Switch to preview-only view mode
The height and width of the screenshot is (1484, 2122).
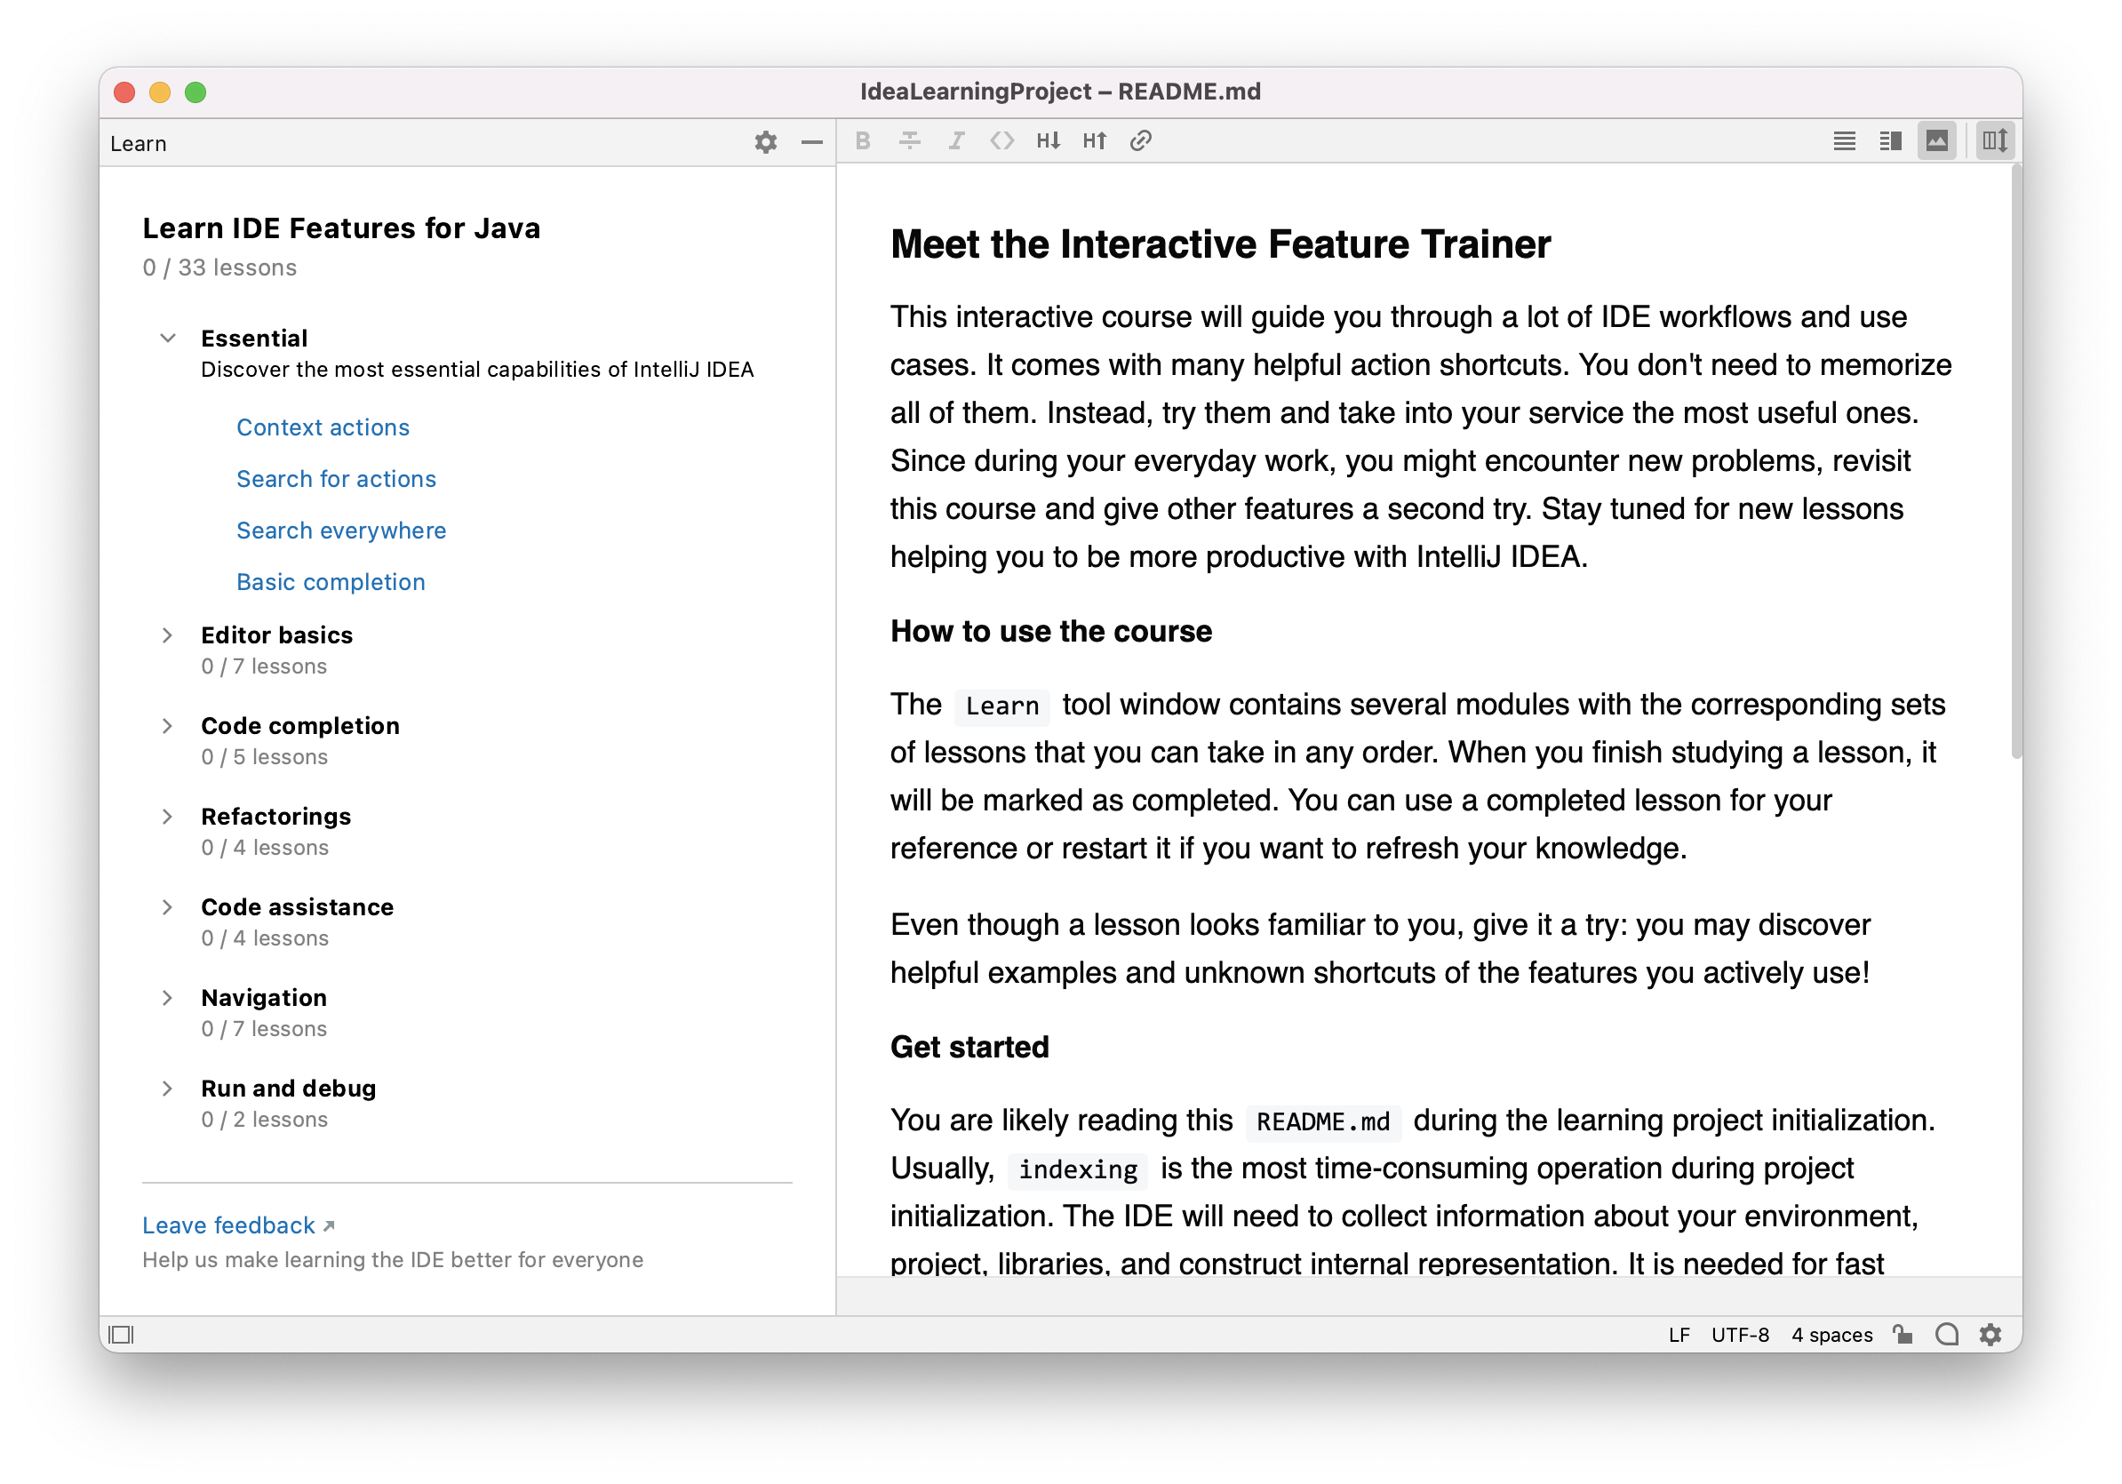pos(1936,141)
